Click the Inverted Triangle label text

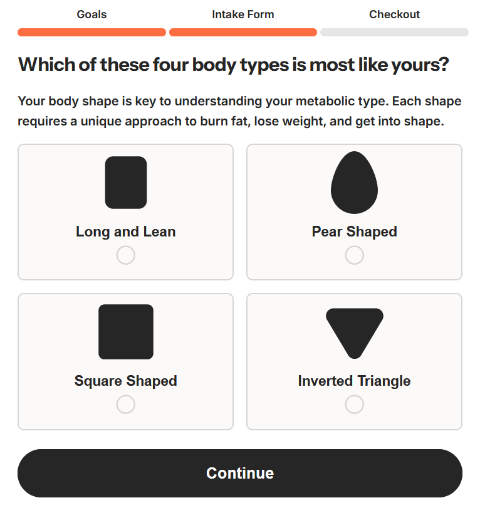[x=354, y=381]
